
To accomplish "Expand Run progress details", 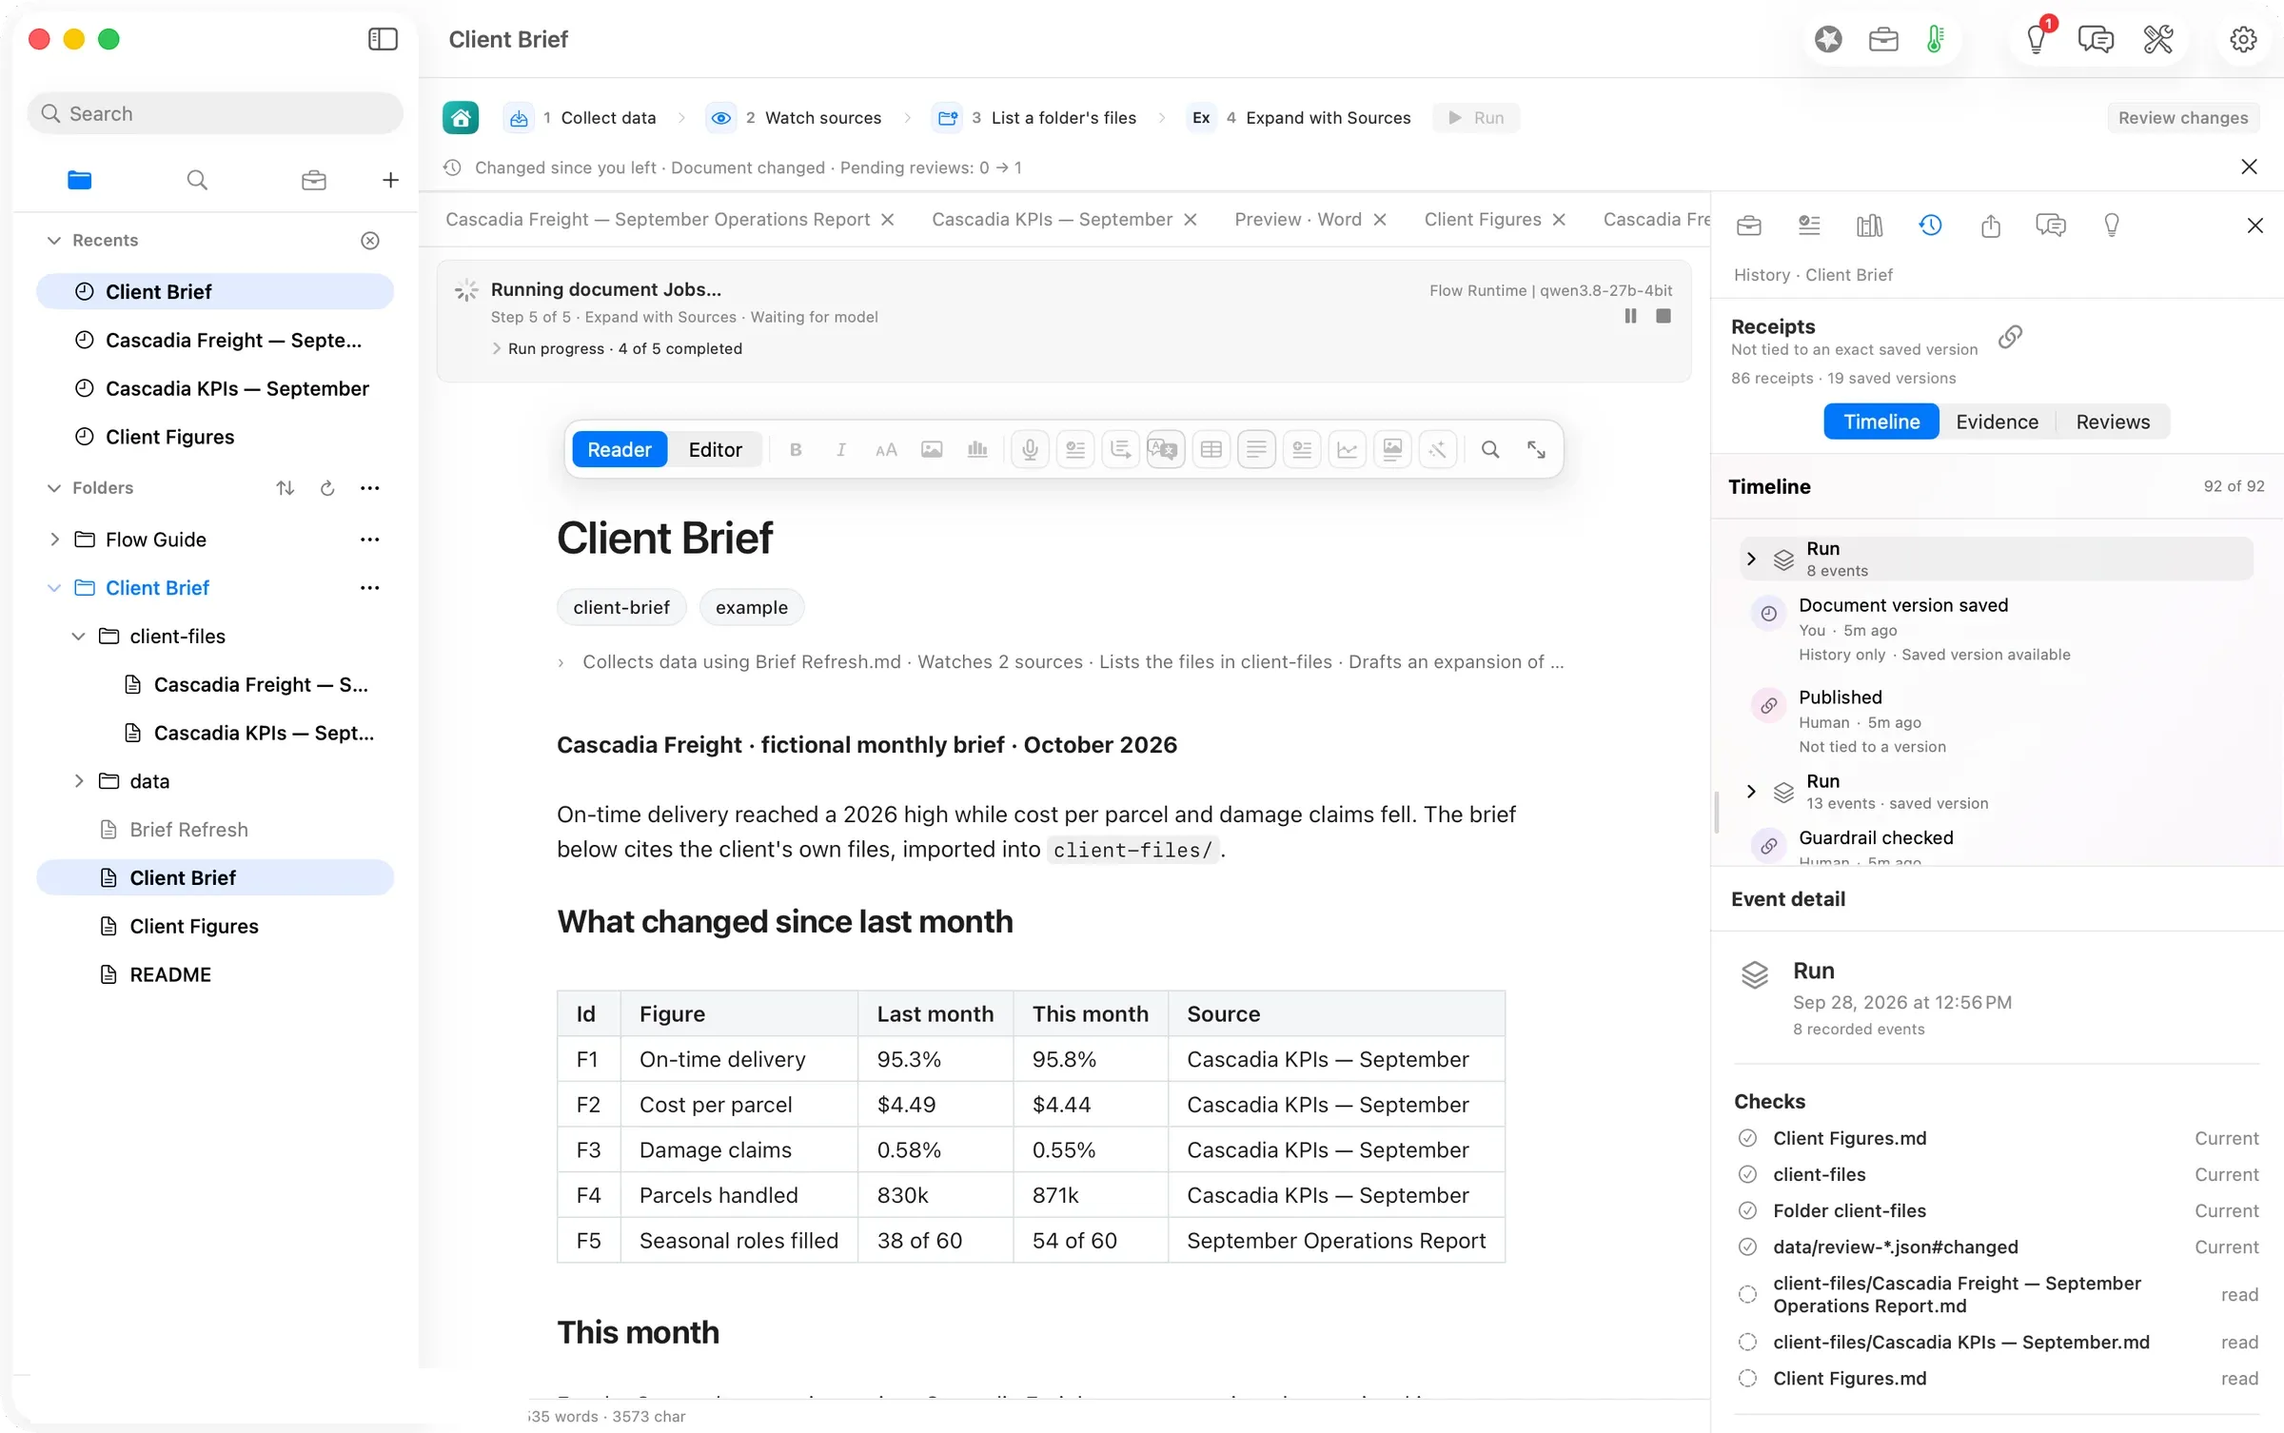I will (496, 349).
